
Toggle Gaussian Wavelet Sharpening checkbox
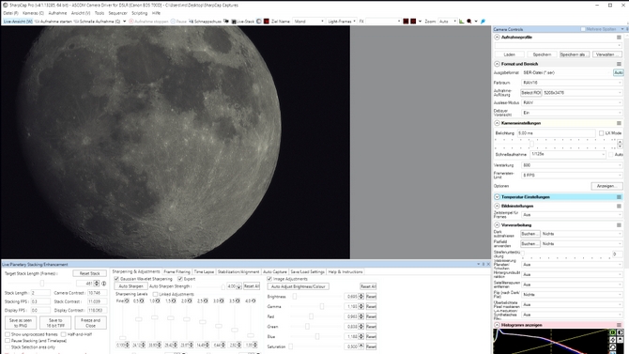click(x=116, y=279)
